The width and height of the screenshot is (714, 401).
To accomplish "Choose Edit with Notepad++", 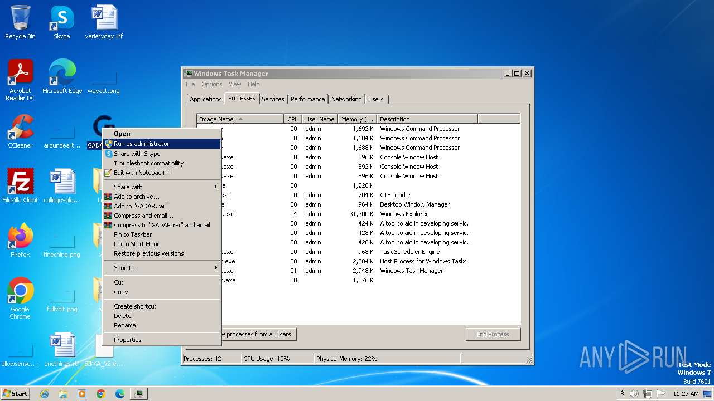I will click(162, 173).
